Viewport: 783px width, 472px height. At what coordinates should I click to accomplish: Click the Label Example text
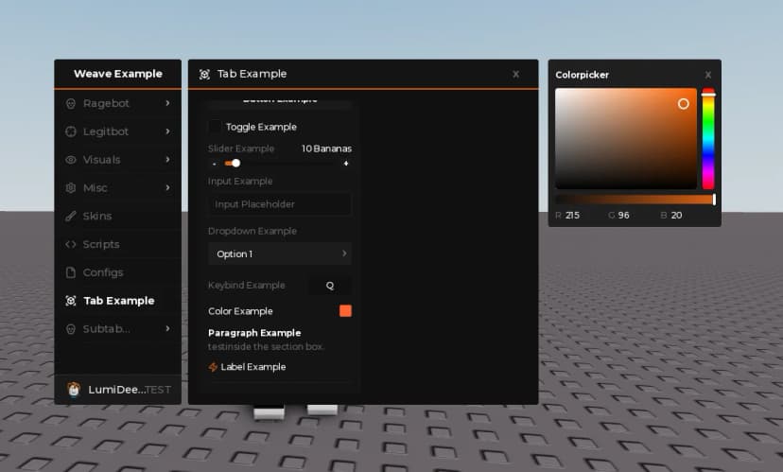click(x=253, y=367)
